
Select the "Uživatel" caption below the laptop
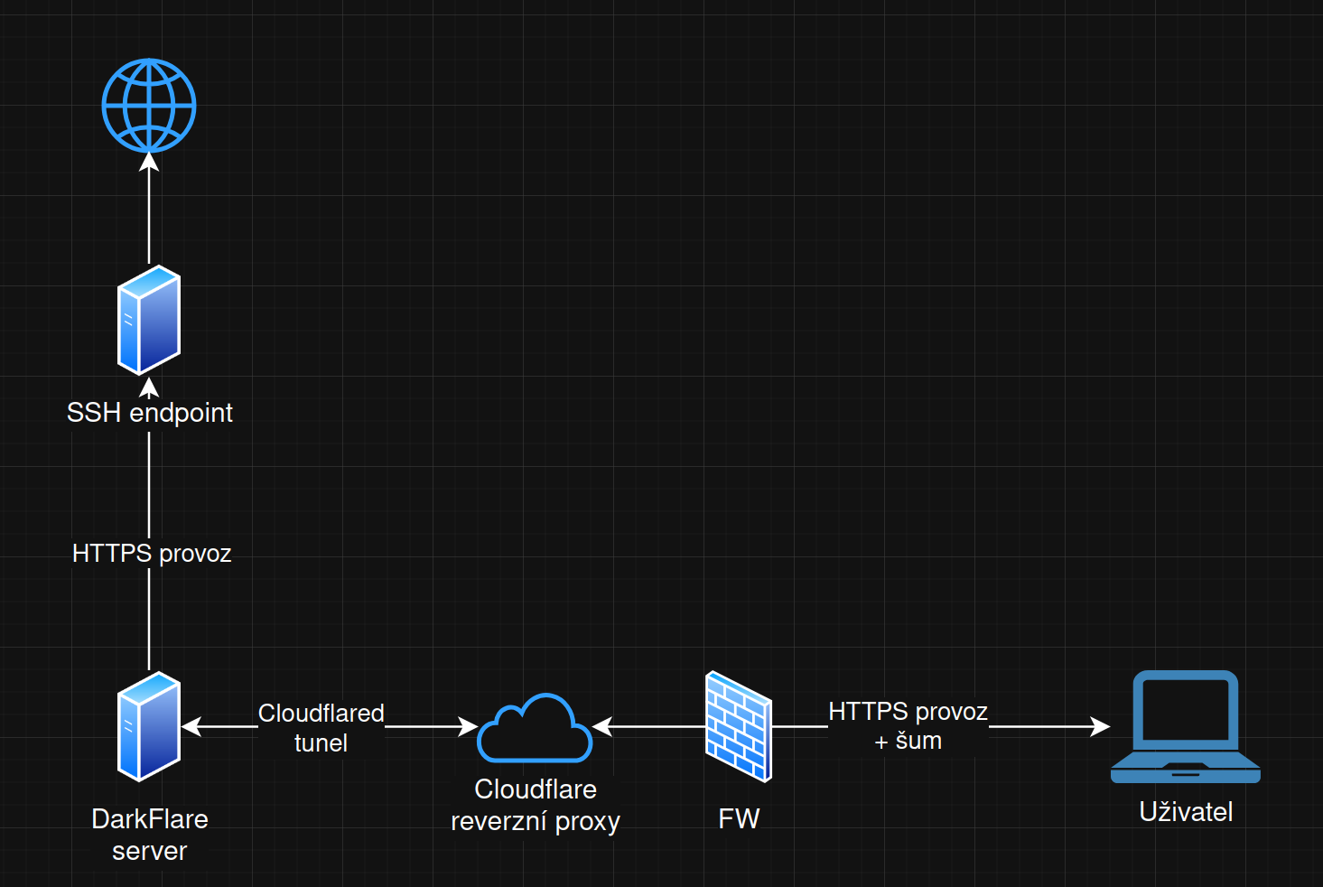1186,812
